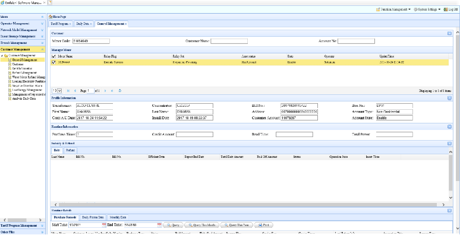Open Water Meter Refund Management in tree
The image size is (460, 235).
(29, 77)
